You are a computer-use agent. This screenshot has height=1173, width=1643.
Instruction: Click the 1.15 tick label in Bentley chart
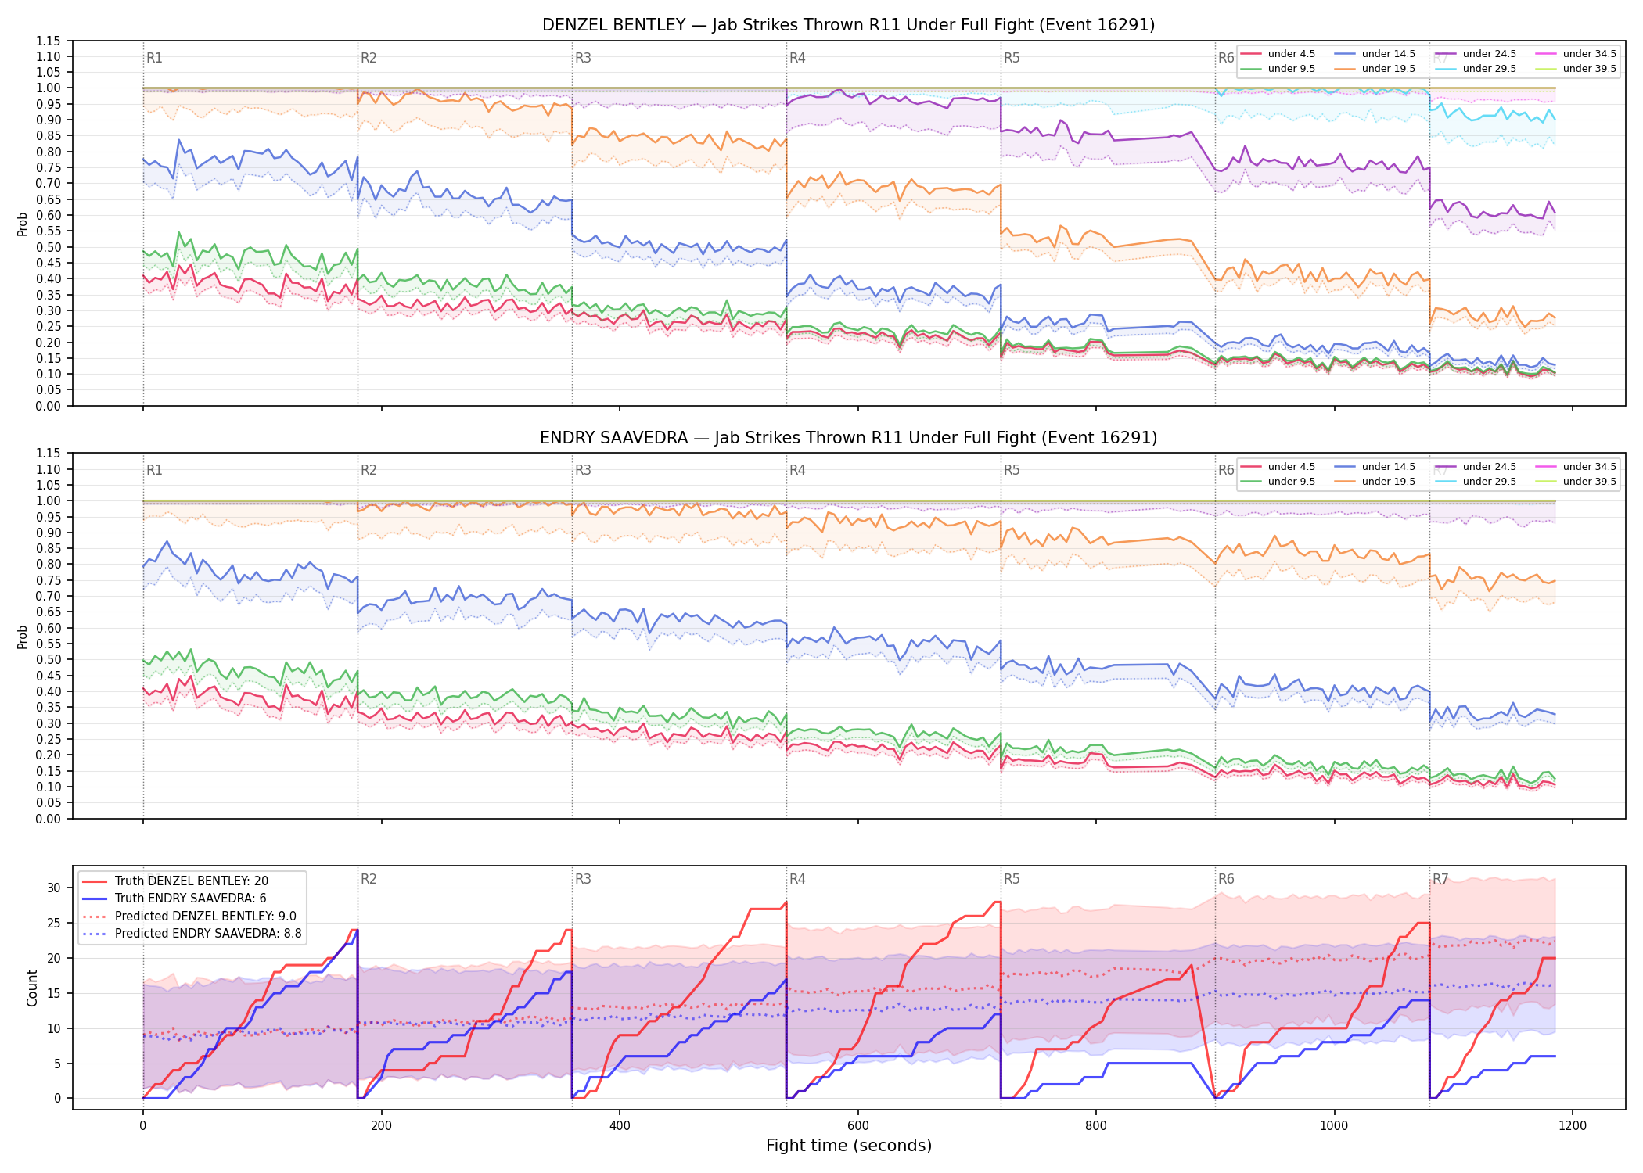tap(50, 41)
